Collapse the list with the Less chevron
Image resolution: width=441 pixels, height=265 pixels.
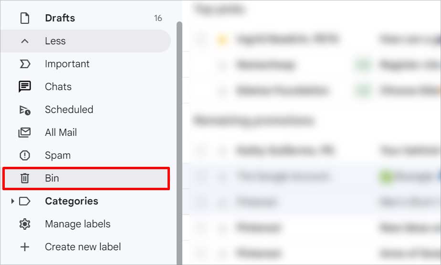tap(25, 41)
